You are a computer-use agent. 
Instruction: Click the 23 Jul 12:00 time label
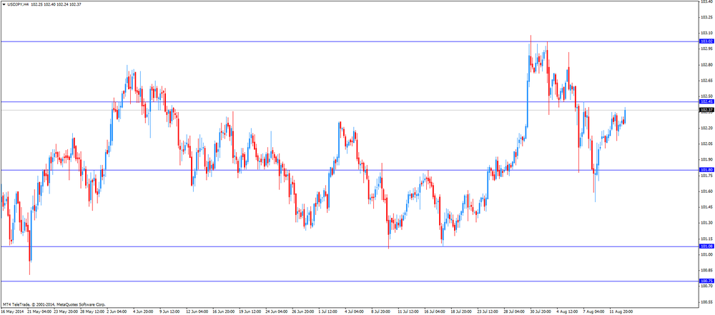point(488,312)
